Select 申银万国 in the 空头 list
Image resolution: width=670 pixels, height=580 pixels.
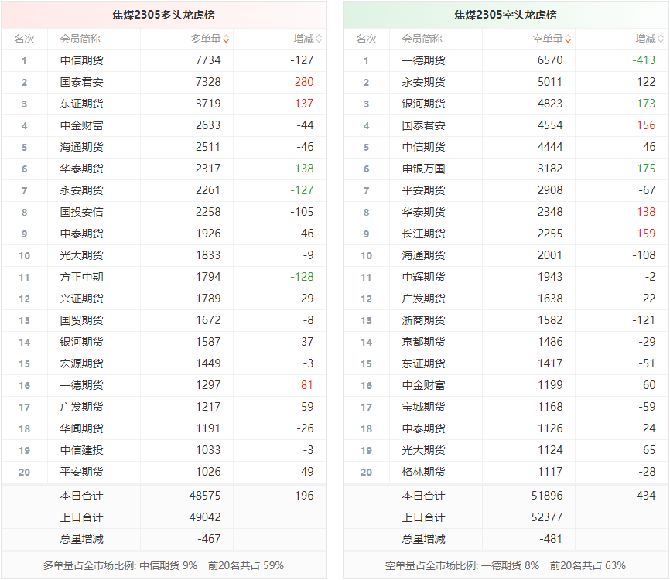(423, 169)
